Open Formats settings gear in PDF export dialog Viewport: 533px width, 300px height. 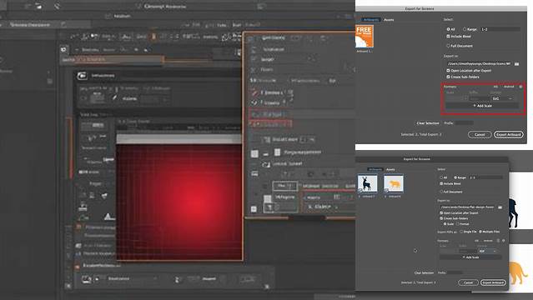tap(504, 241)
